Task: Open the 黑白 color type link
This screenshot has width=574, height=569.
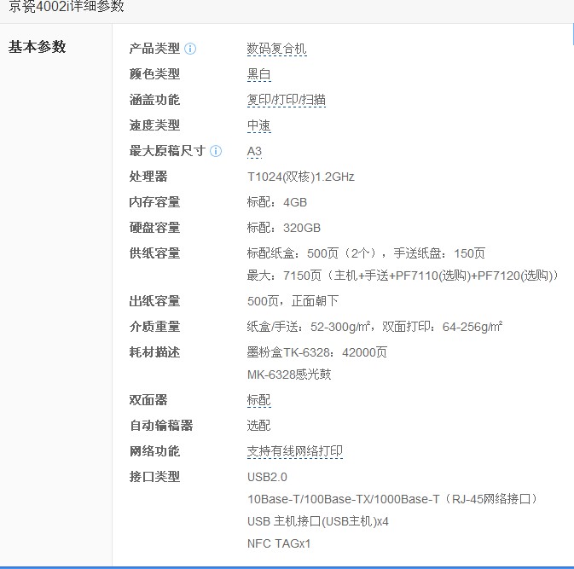Action: 258,74
